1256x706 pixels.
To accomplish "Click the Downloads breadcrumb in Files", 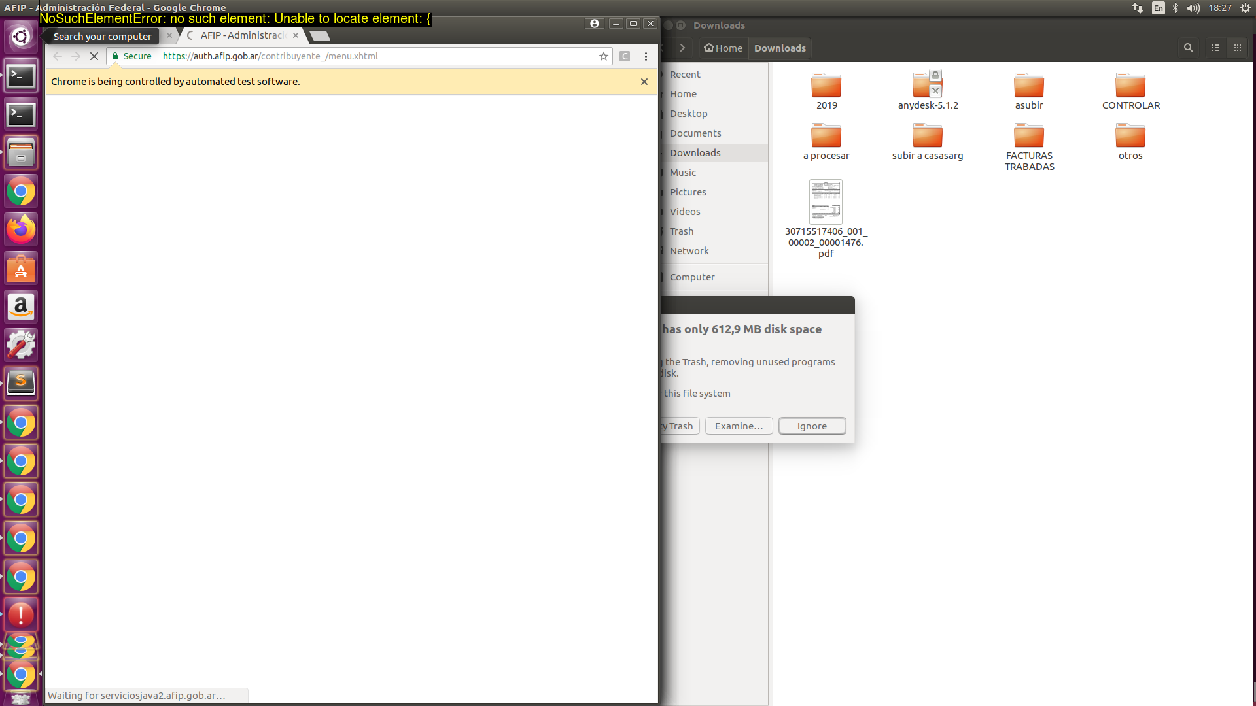I will pos(780,48).
